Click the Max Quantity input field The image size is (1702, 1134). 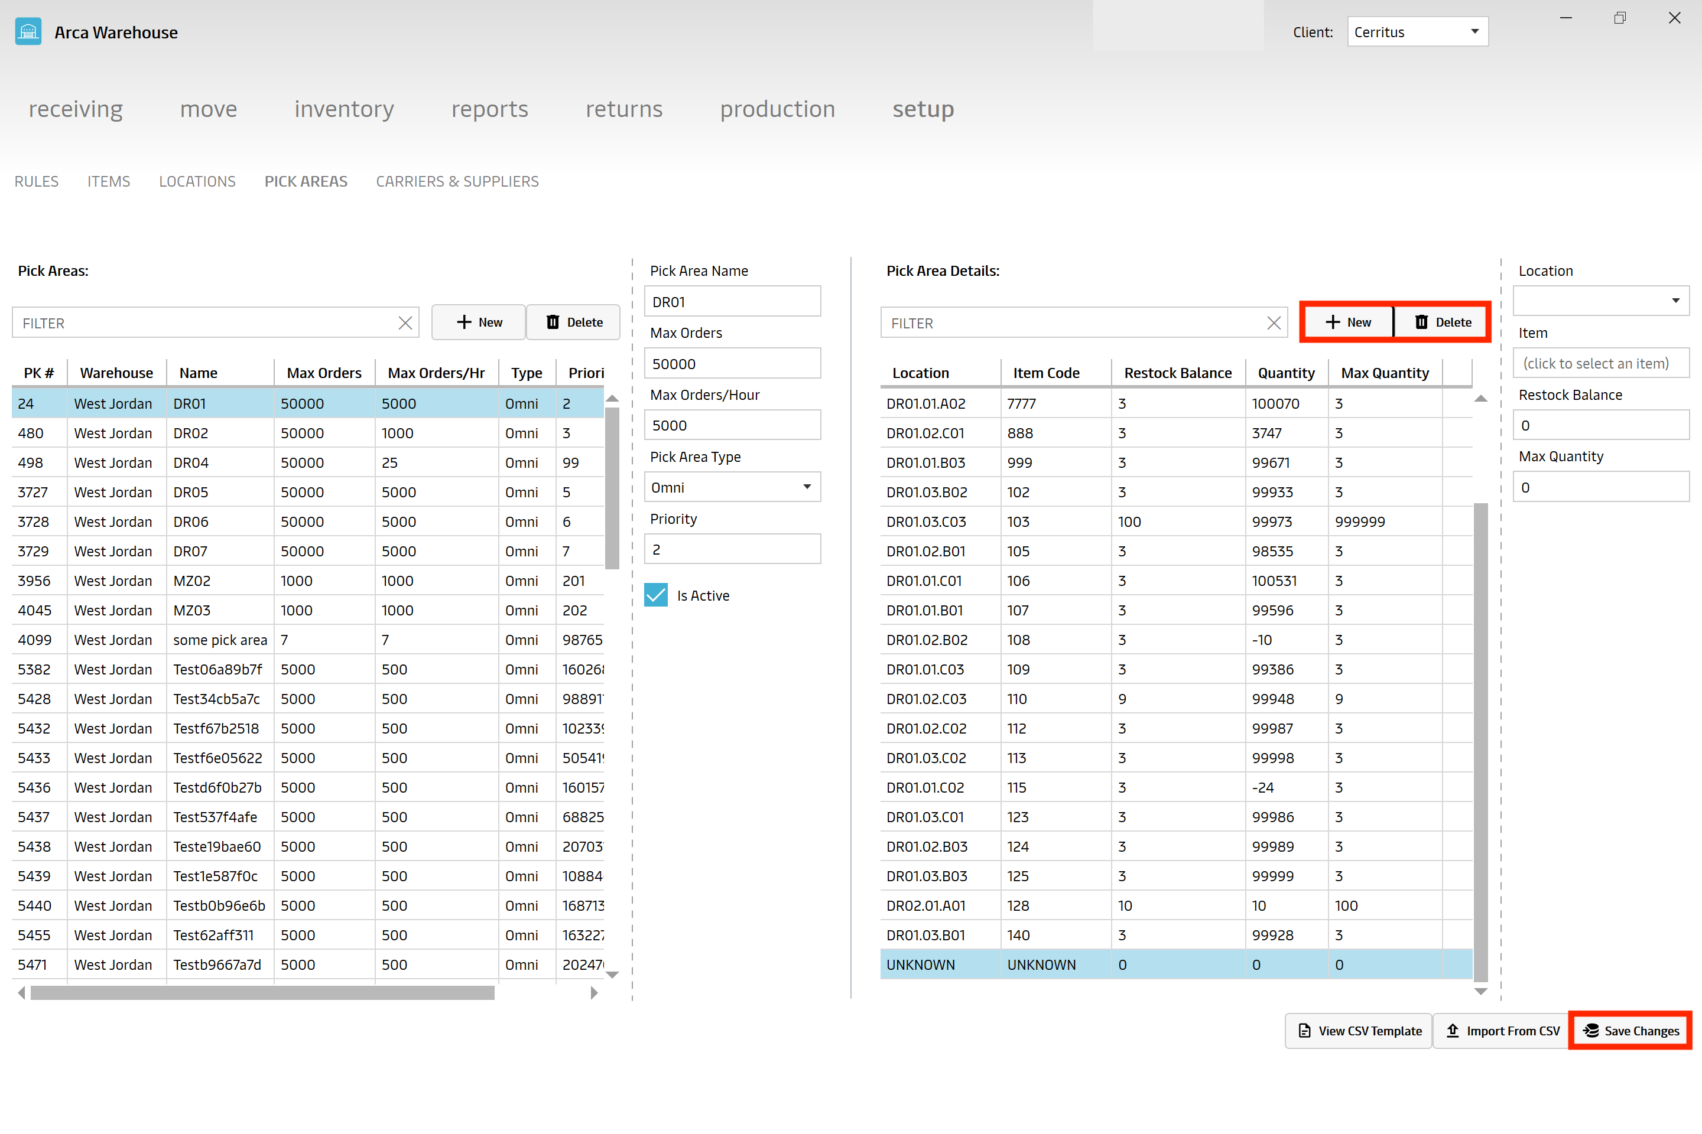point(1601,487)
